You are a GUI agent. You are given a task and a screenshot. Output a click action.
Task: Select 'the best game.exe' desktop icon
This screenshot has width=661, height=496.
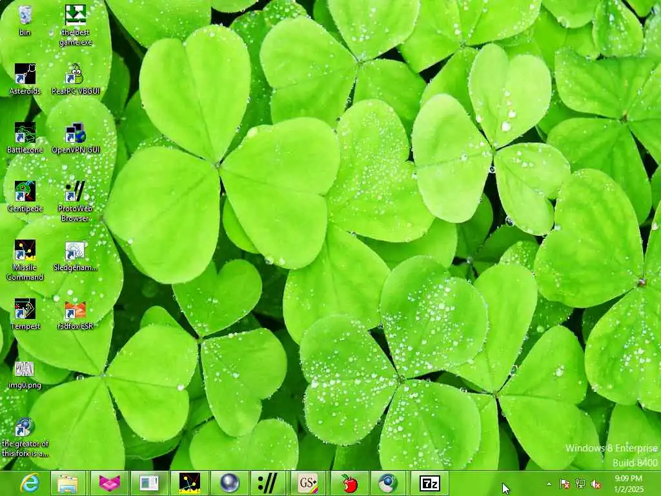pyautogui.click(x=76, y=25)
